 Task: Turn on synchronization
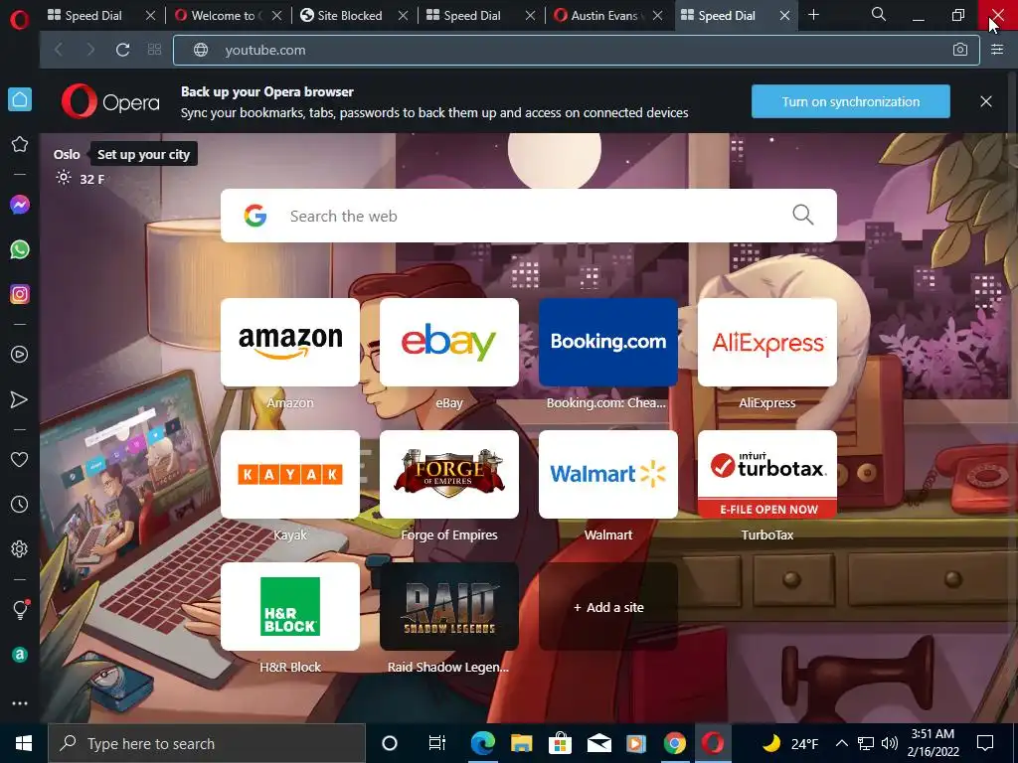851,102
